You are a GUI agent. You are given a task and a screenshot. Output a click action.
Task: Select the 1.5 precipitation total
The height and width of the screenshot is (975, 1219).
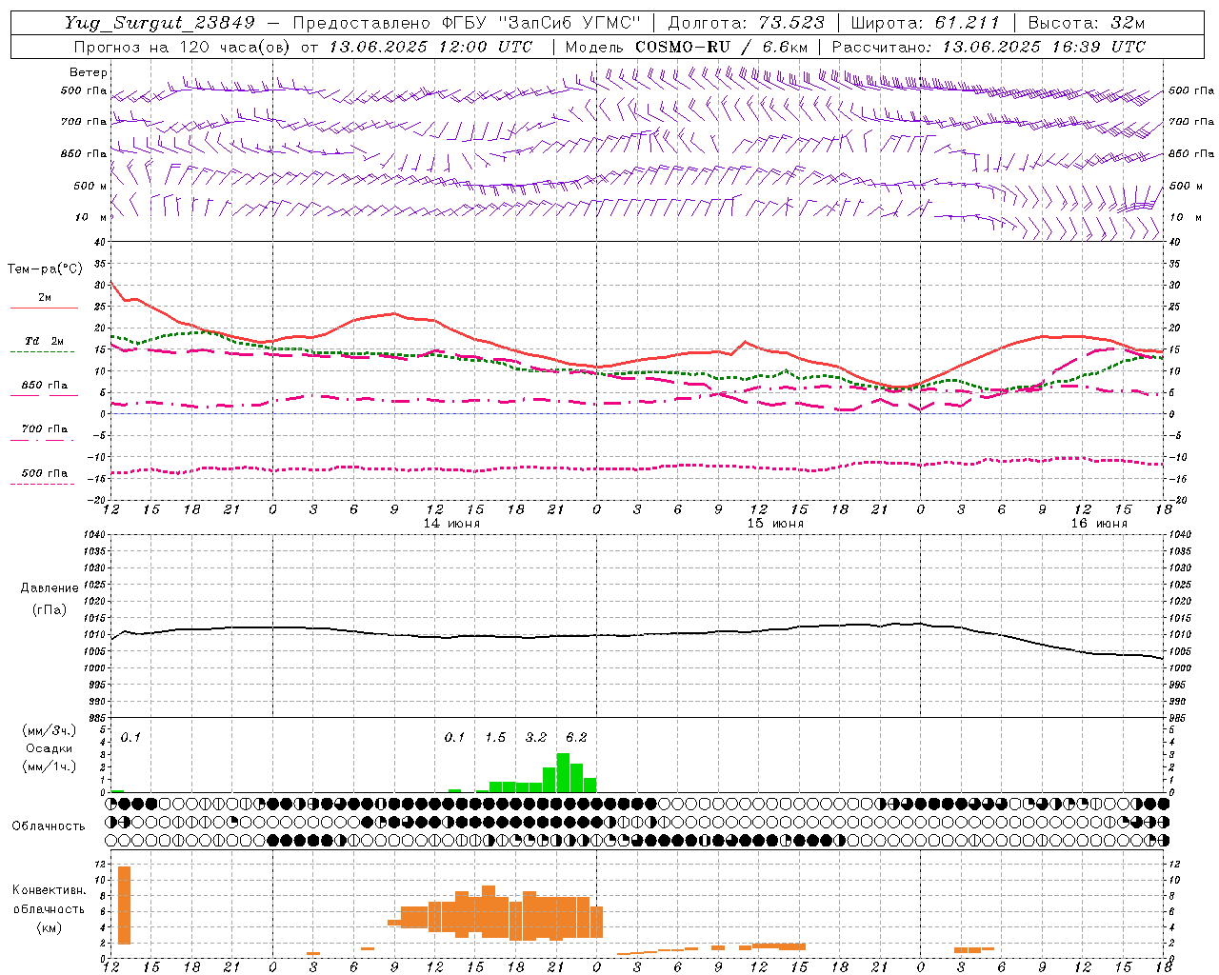point(495,737)
